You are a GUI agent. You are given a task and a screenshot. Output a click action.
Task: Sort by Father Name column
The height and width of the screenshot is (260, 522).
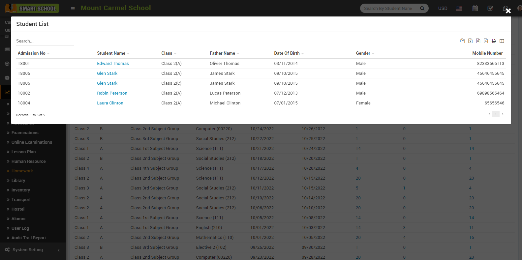[x=223, y=53]
